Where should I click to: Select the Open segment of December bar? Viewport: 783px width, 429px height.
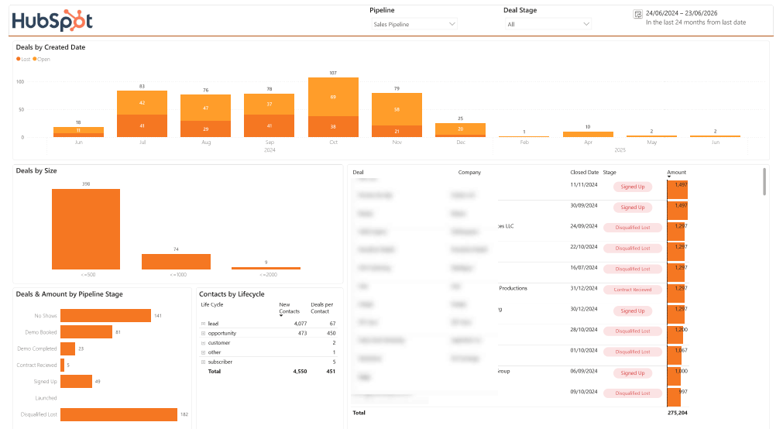tap(460, 129)
